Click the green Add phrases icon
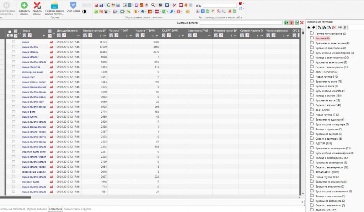This screenshot has width=364, height=212. pyautogui.click(x=24, y=5)
